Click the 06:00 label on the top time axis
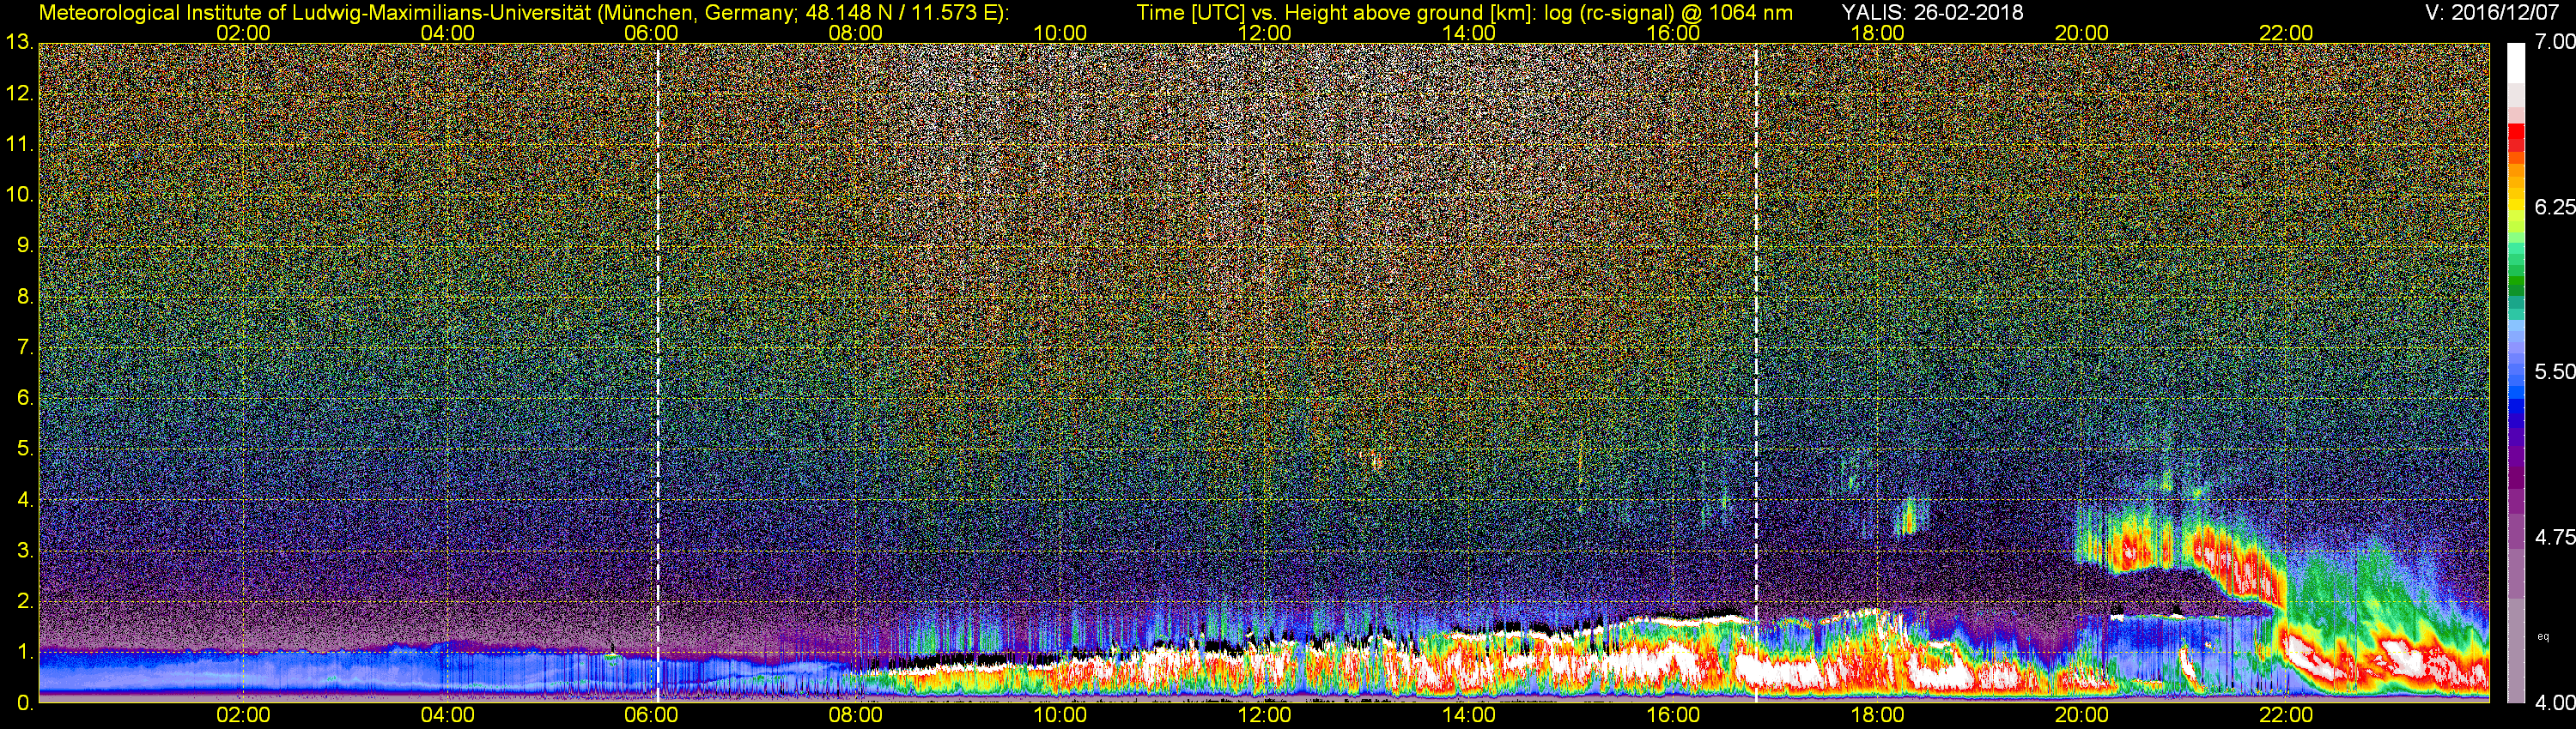The width and height of the screenshot is (2576, 729). 651,33
